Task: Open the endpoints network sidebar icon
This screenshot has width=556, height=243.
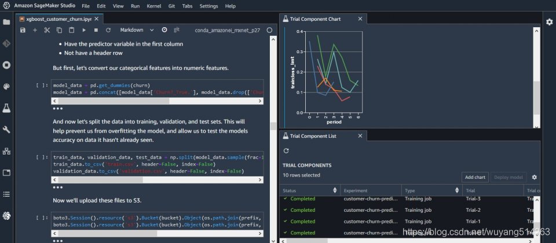Action: 6,151
